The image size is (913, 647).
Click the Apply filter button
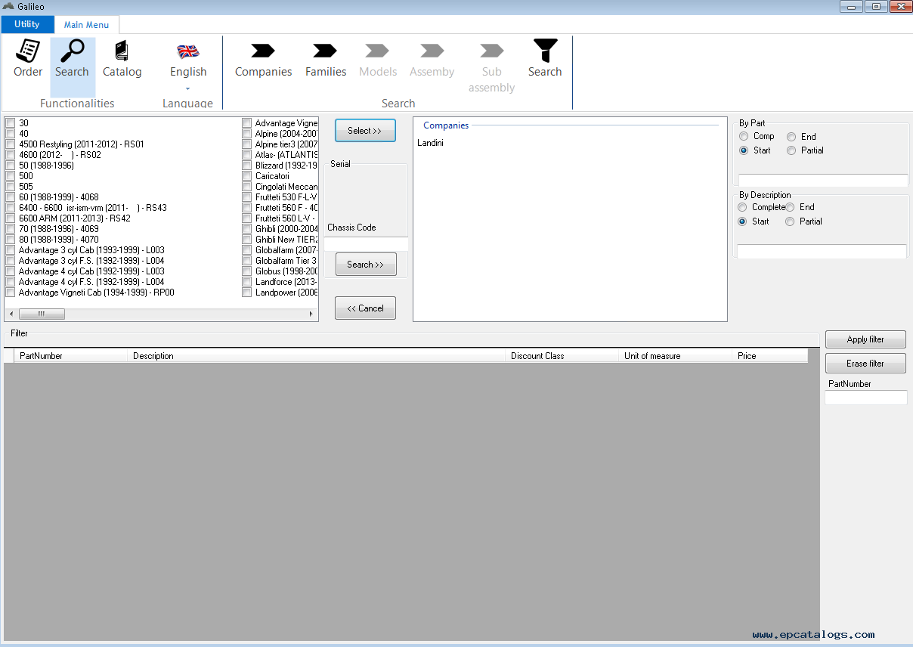pyautogui.click(x=865, y=339)
